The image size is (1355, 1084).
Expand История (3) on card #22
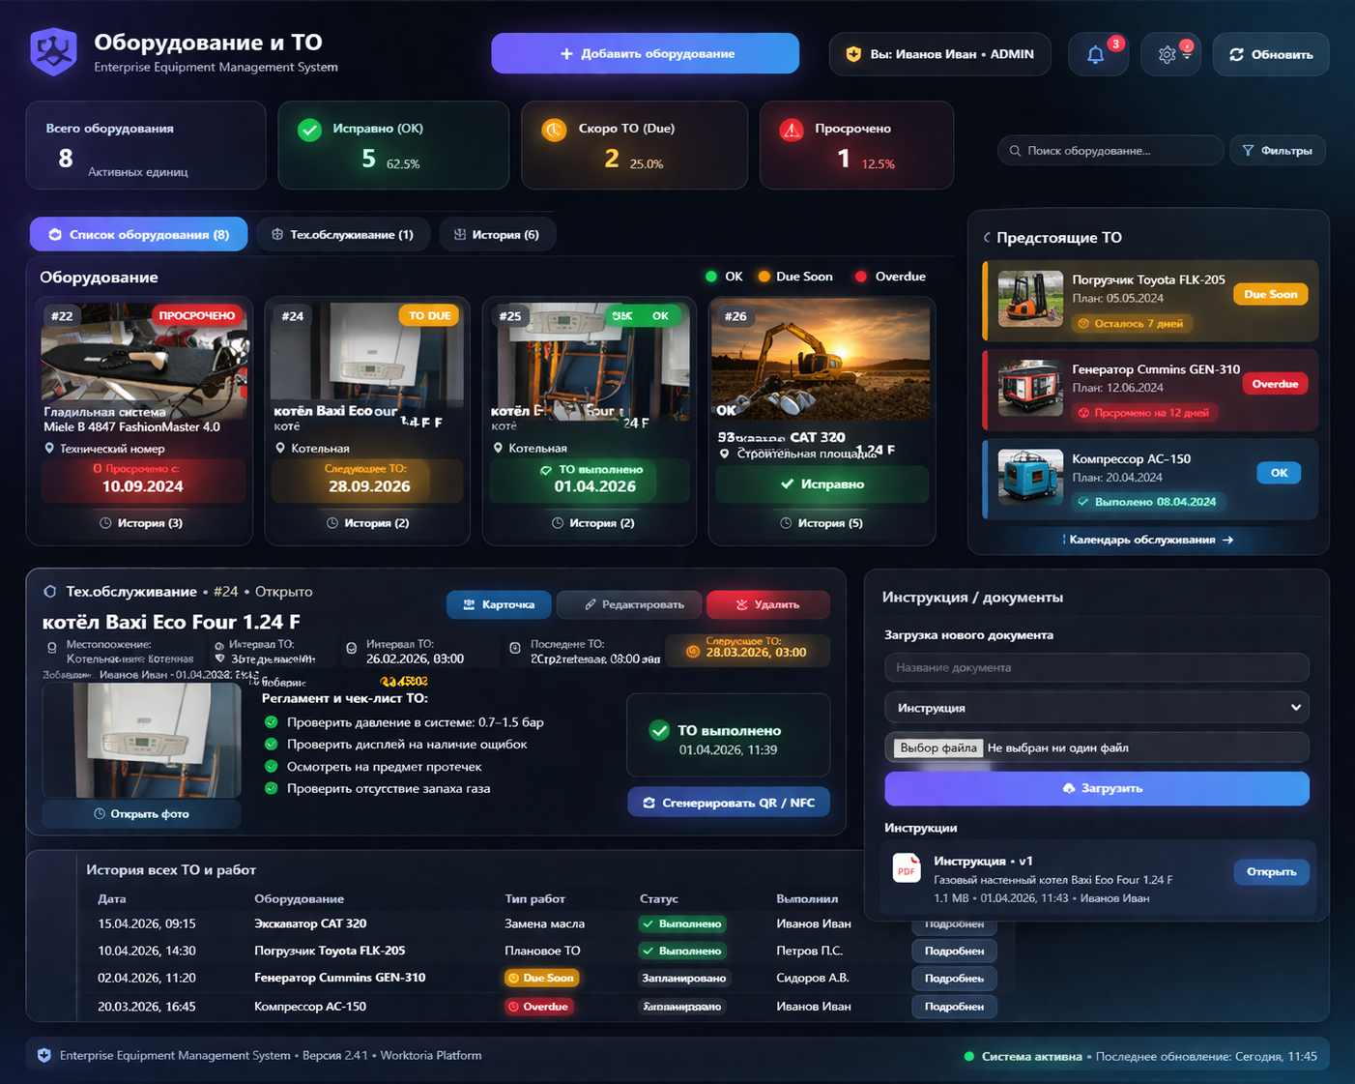141,523
